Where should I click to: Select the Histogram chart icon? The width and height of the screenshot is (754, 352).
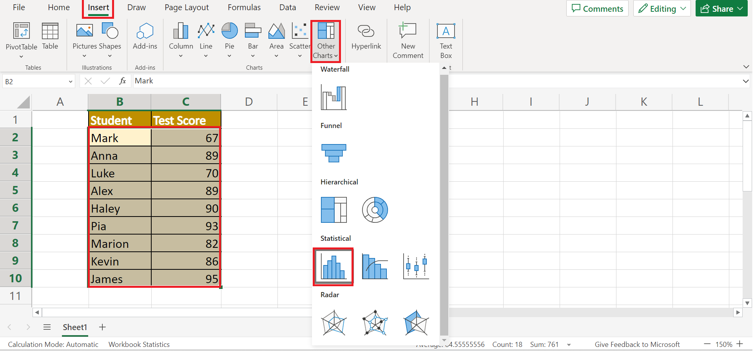coord(333,266)
